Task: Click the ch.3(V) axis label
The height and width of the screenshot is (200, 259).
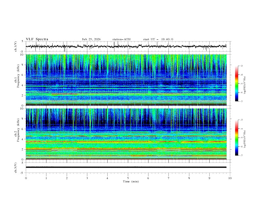Action: 16,168
